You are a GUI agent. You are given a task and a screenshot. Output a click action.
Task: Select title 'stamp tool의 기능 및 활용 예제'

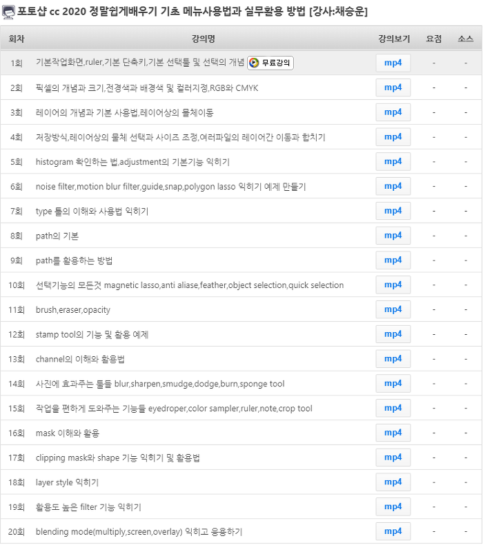[92, 335]
